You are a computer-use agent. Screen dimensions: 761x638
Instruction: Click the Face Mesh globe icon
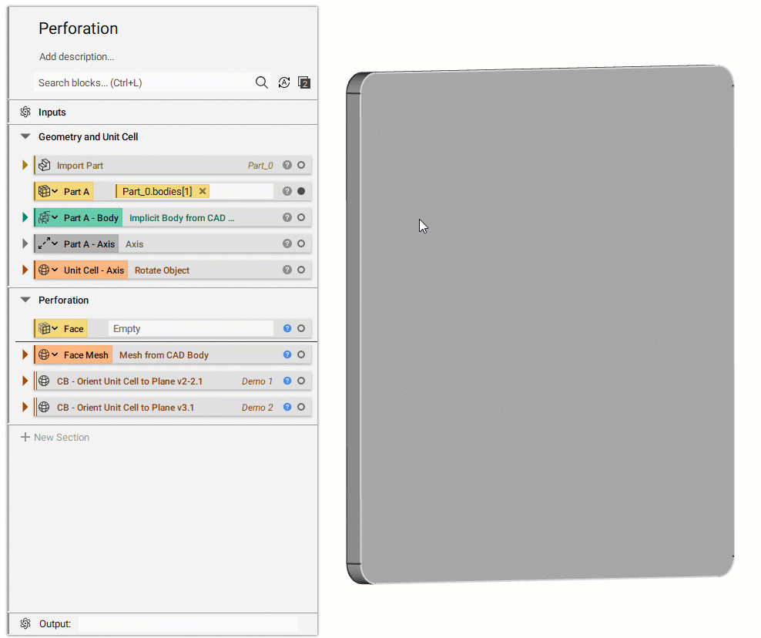[44, 355]
